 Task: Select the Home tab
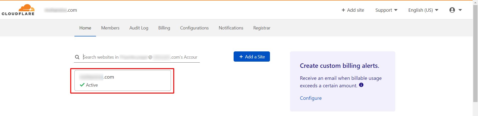tap(85, 28)
